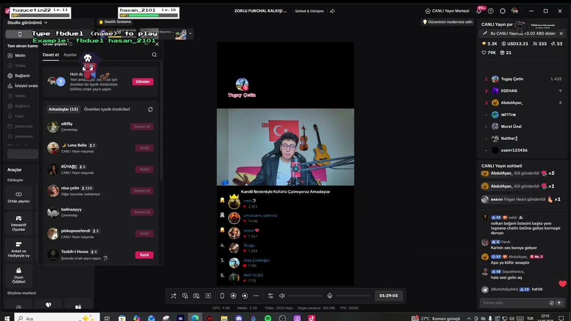
Task: Open the notifications bell with 99+ badge
Action: click(x=479, y=11)
